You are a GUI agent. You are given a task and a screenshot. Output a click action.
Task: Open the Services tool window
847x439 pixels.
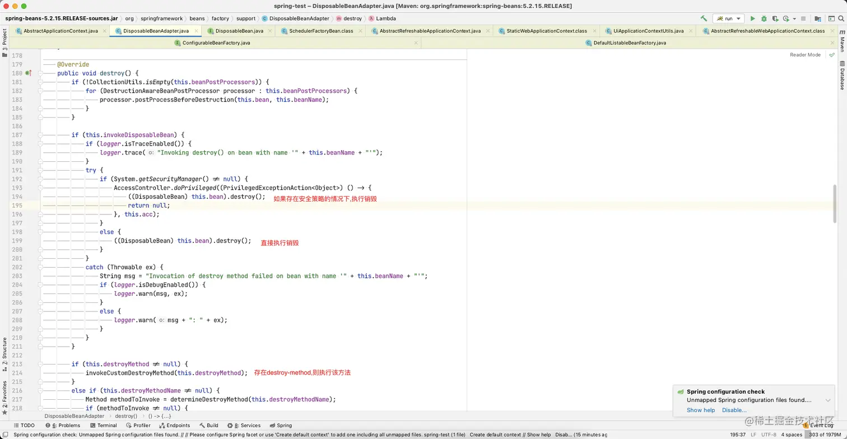(244, 426)
